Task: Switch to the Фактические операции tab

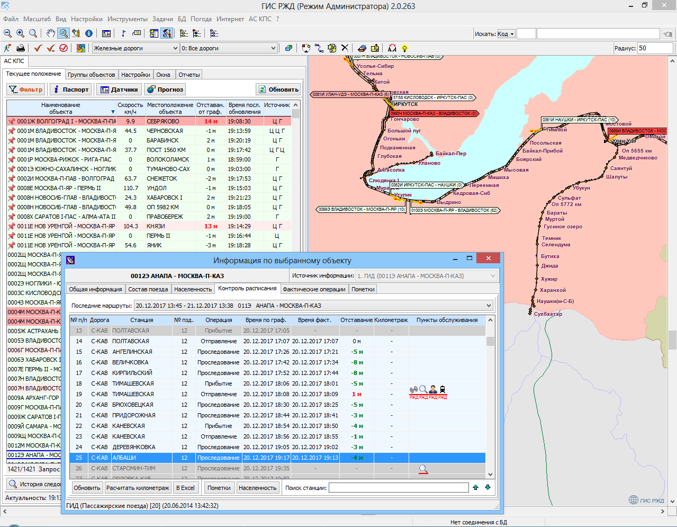Action: coord(314,289)
